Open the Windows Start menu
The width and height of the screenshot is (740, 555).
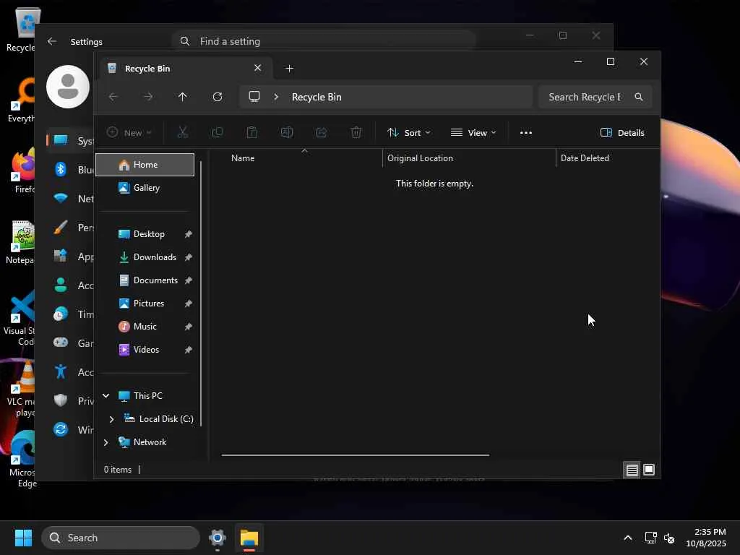23,538
